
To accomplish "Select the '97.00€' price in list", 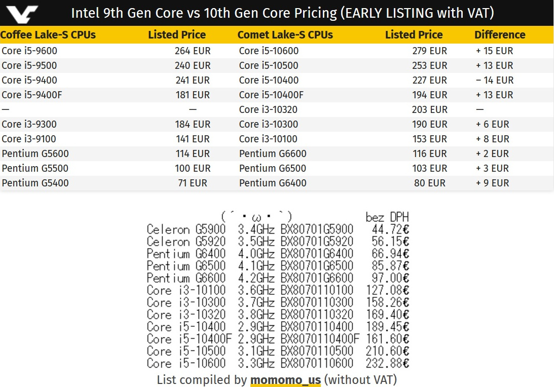I will [390, 278].
